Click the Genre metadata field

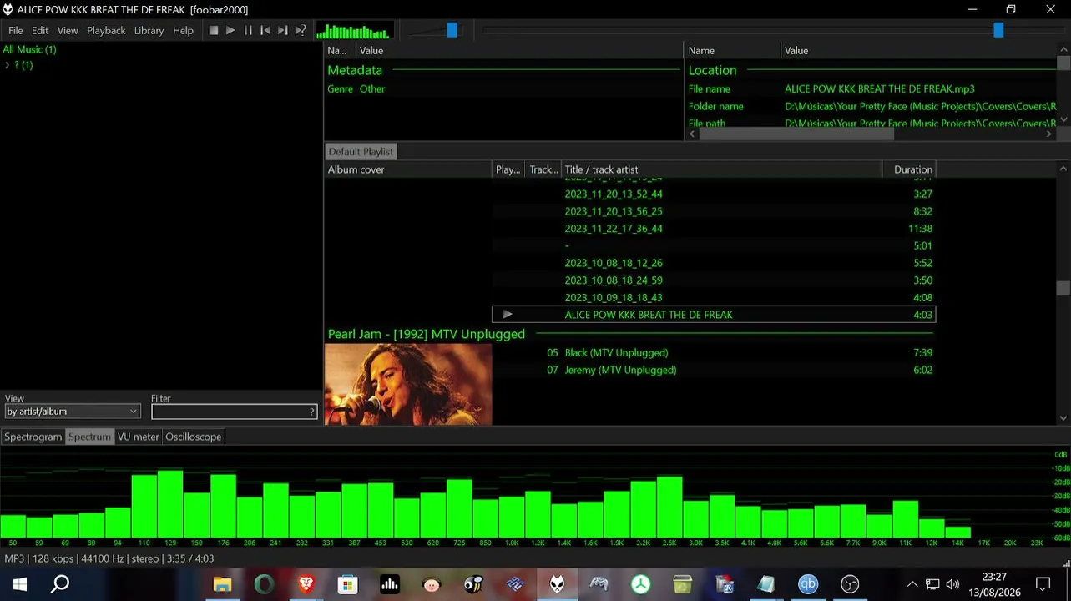point(356,89)
